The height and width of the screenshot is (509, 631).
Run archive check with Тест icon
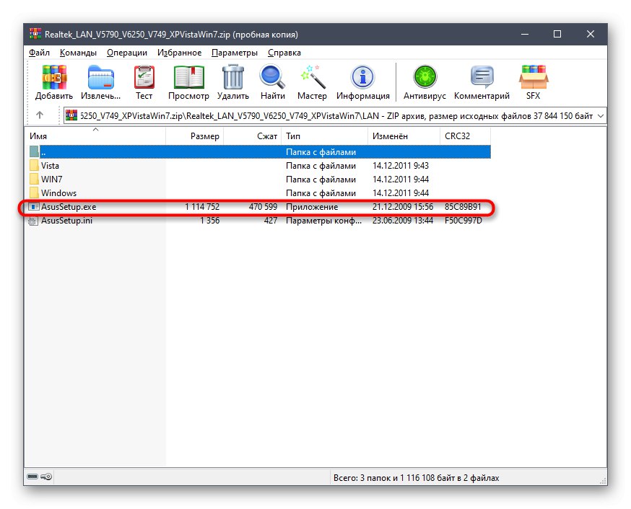tap(144, 77)
